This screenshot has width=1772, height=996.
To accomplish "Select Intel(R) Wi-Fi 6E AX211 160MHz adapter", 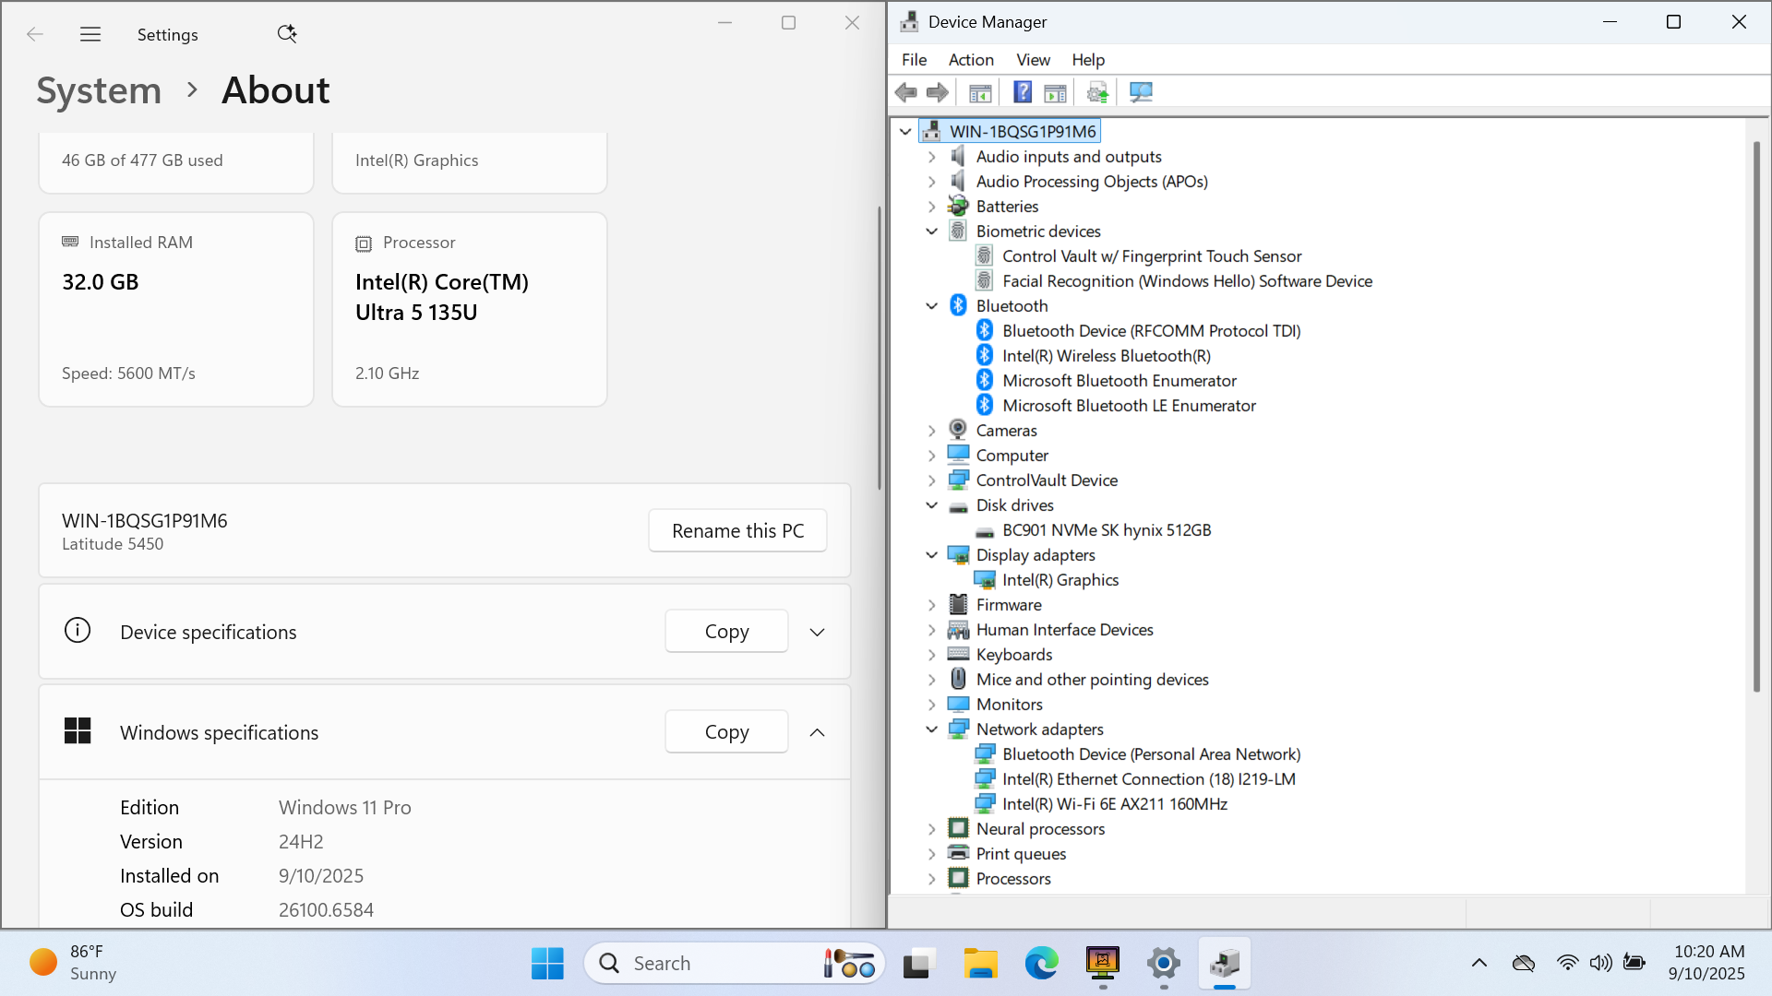I will pos(1115,804).
